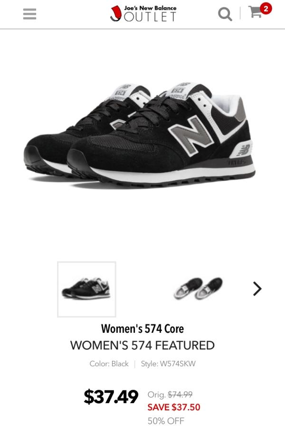The height and width of the screenshot is (427, 285).
Task: Show next thumbnails with right chevron
Action: (257, 289)
